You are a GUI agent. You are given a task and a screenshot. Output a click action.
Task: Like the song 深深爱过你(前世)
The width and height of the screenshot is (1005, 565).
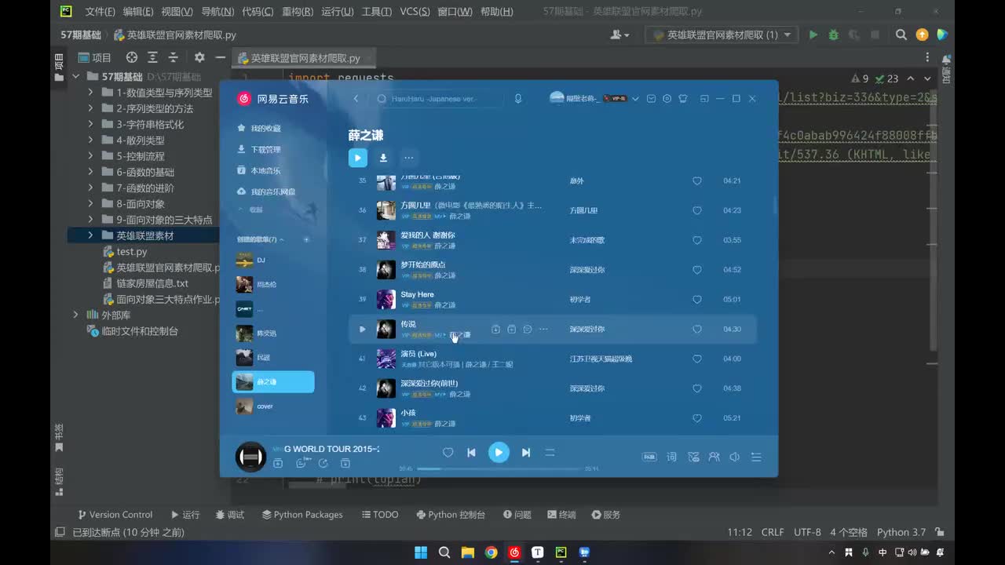click(696, 388)
